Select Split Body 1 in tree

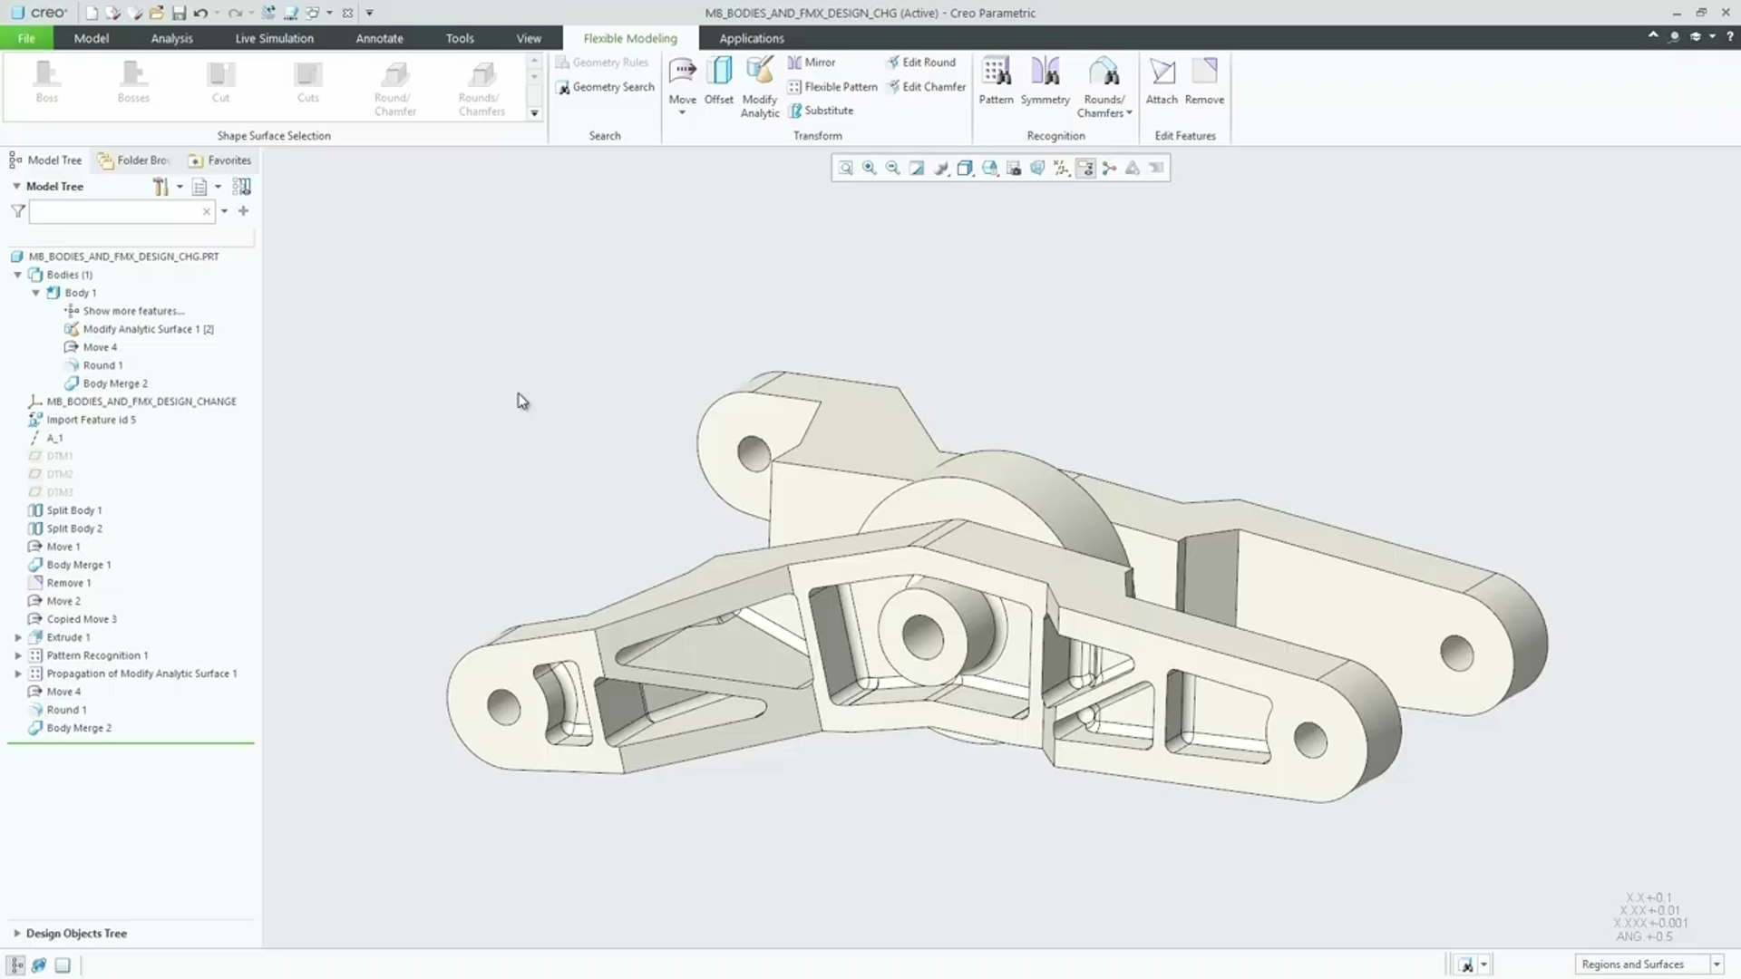point(73,510)
